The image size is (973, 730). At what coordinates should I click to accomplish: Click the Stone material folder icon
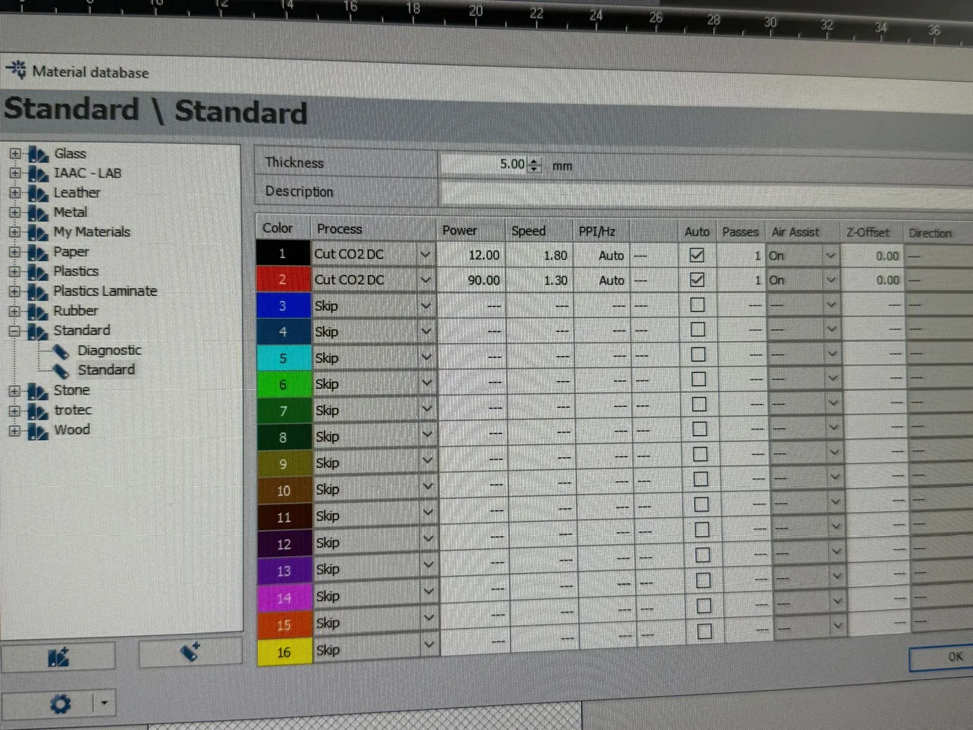click(x=38, y=391)
